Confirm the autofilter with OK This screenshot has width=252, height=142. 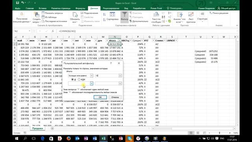tap(100, 97)
